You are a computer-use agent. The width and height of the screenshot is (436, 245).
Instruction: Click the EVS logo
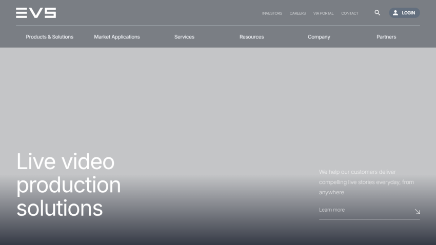[x=36, y=13]
